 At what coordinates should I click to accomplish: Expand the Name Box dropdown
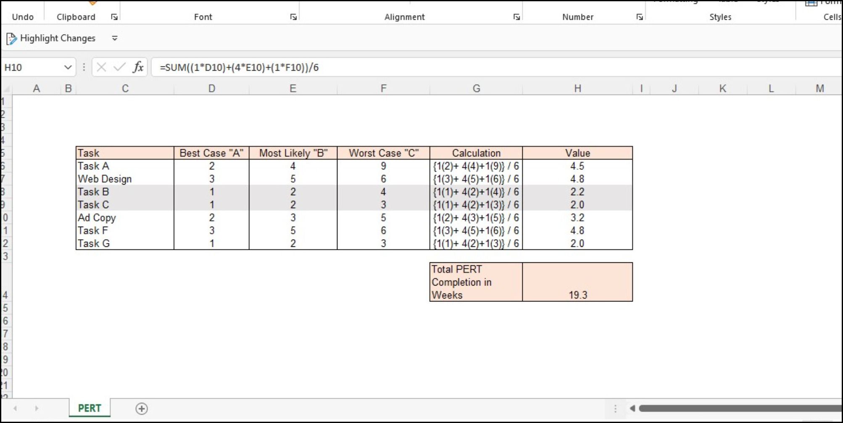pyautogui.click(x=68, y=67)
